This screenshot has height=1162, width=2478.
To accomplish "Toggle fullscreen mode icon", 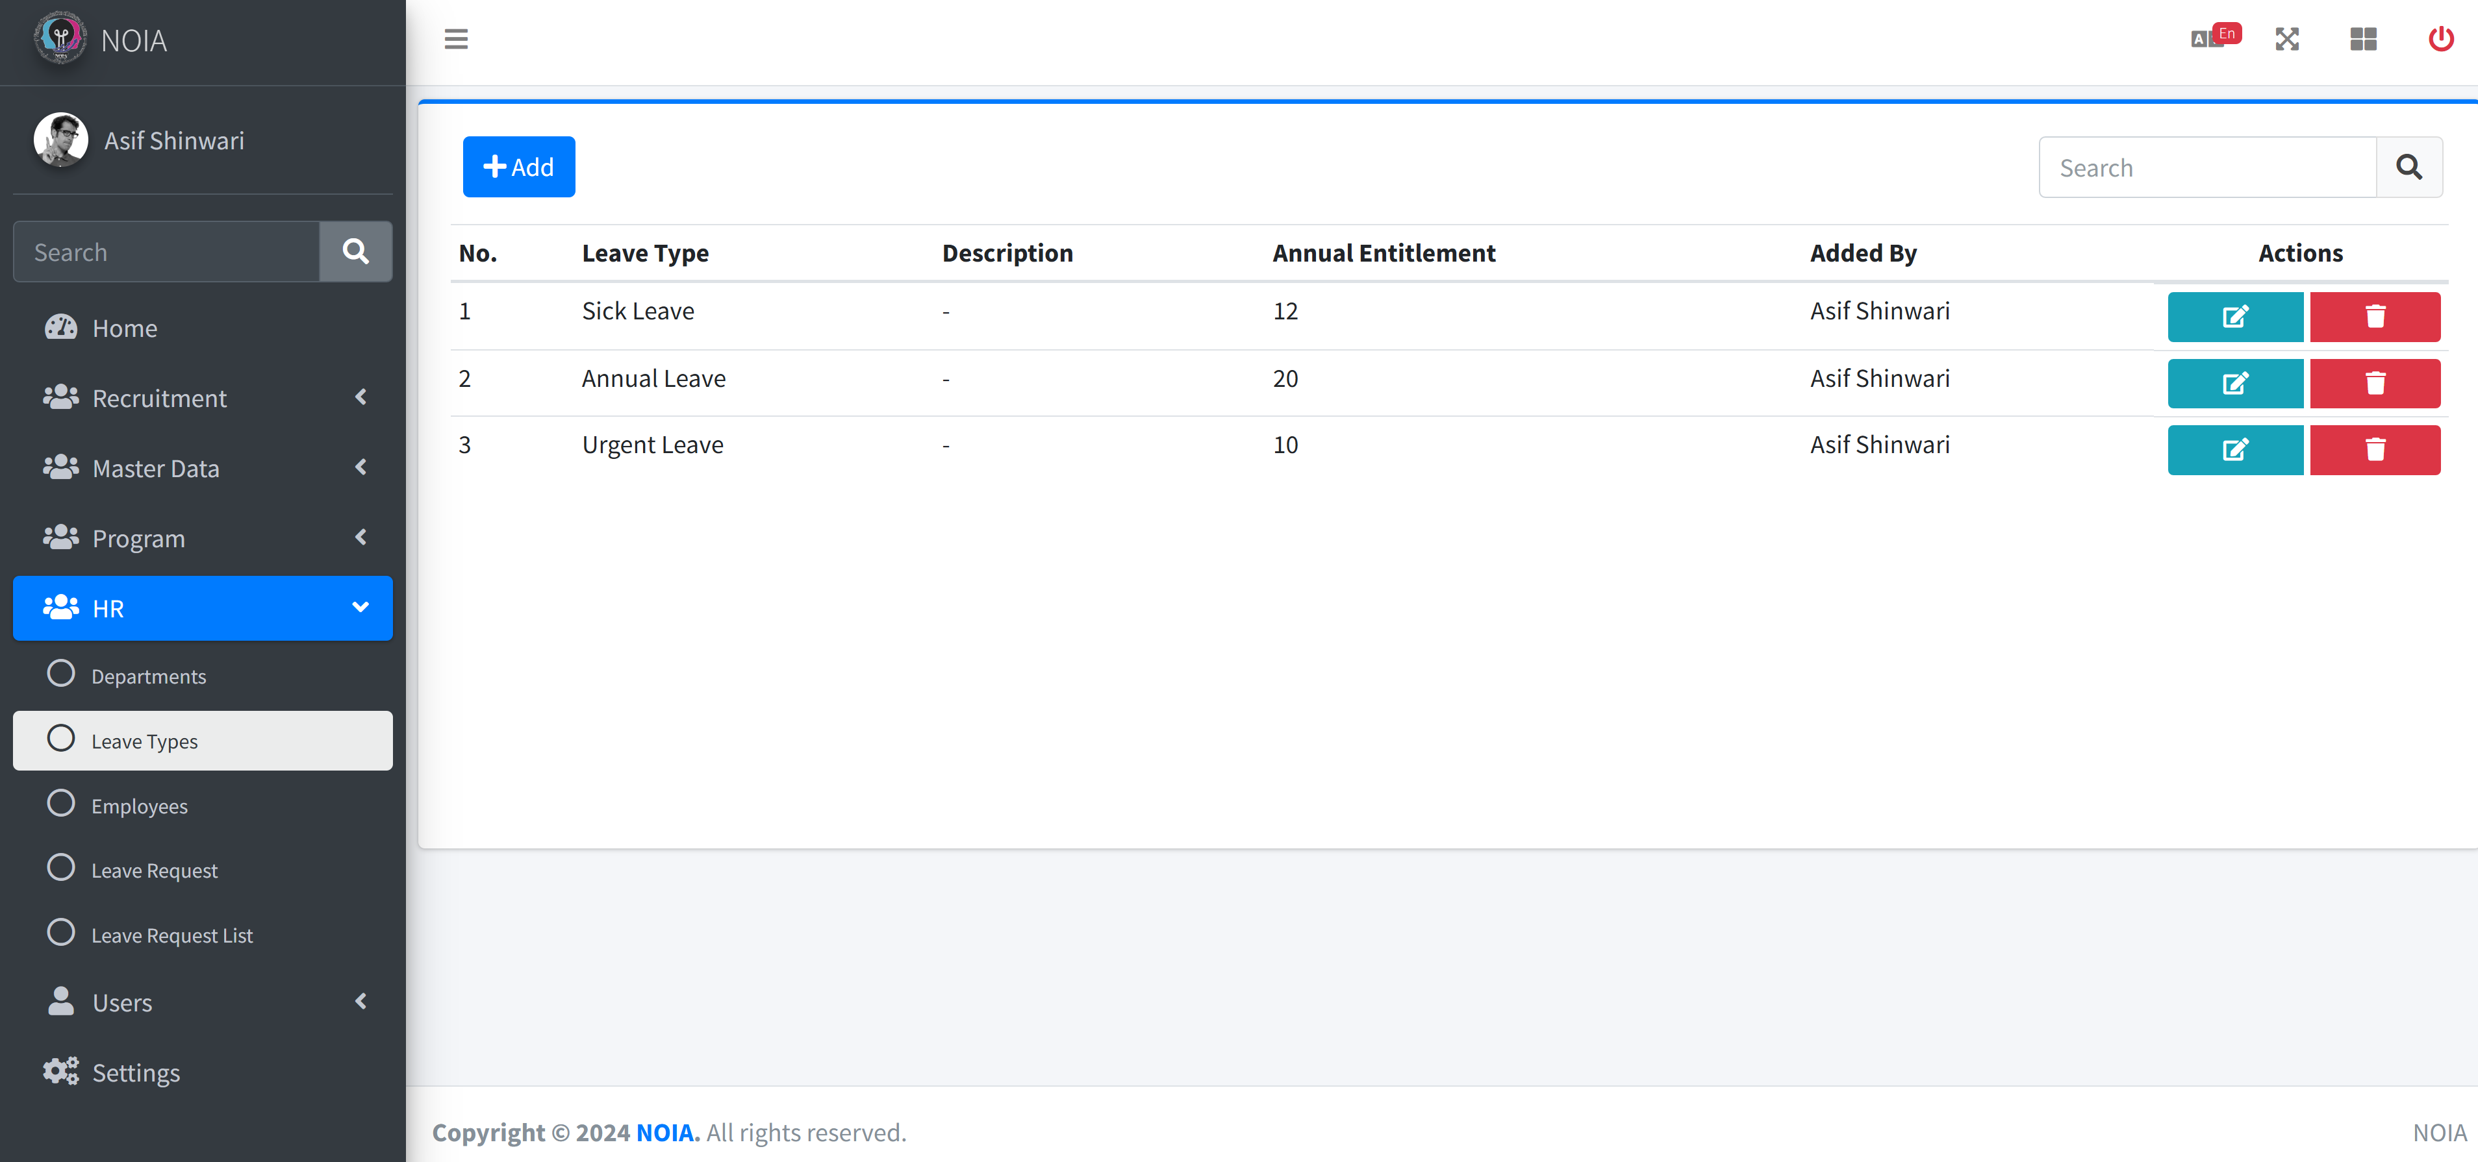I will click(x=2286, y=40).
